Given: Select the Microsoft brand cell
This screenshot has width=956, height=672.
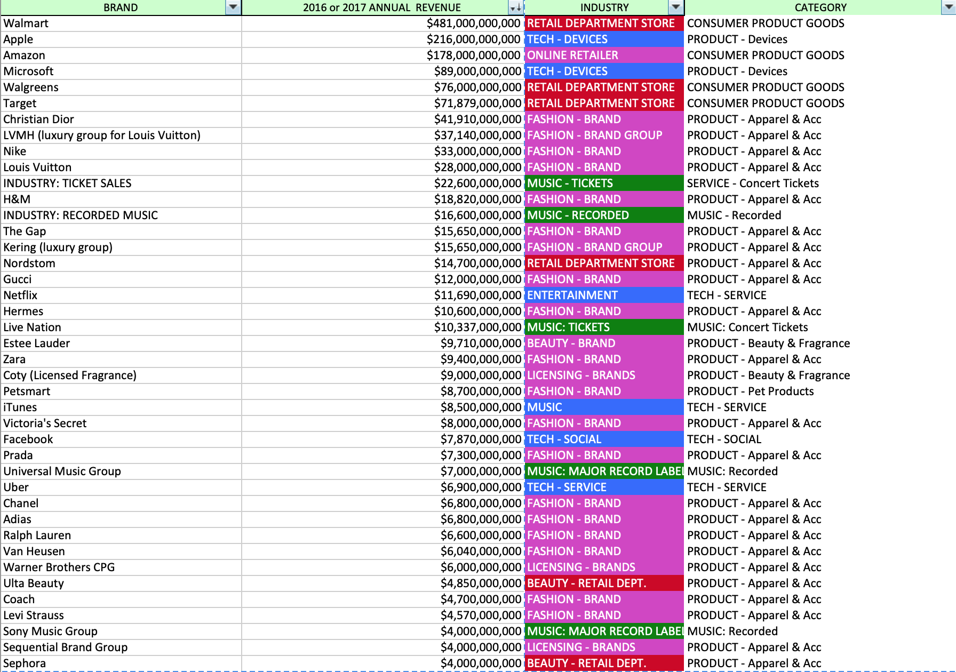Looking at the screenshot, I should pyautogui.click(x=121, y=71).
